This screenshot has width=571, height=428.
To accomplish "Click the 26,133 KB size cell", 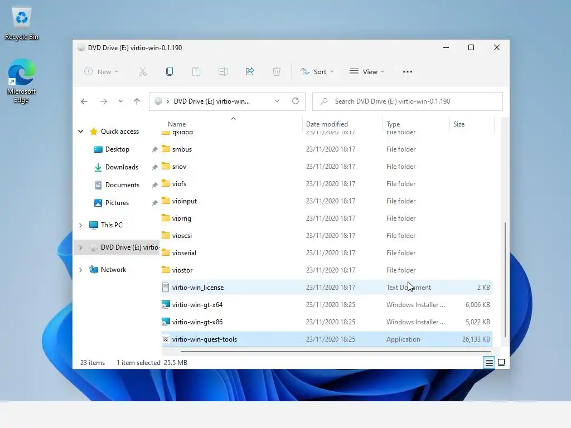I will (476, 339).
